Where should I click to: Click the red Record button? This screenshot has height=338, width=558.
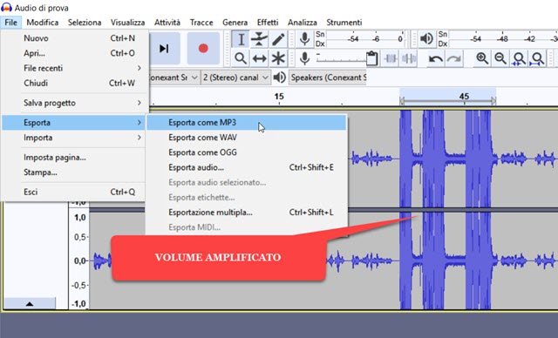(x=203, y=48)
